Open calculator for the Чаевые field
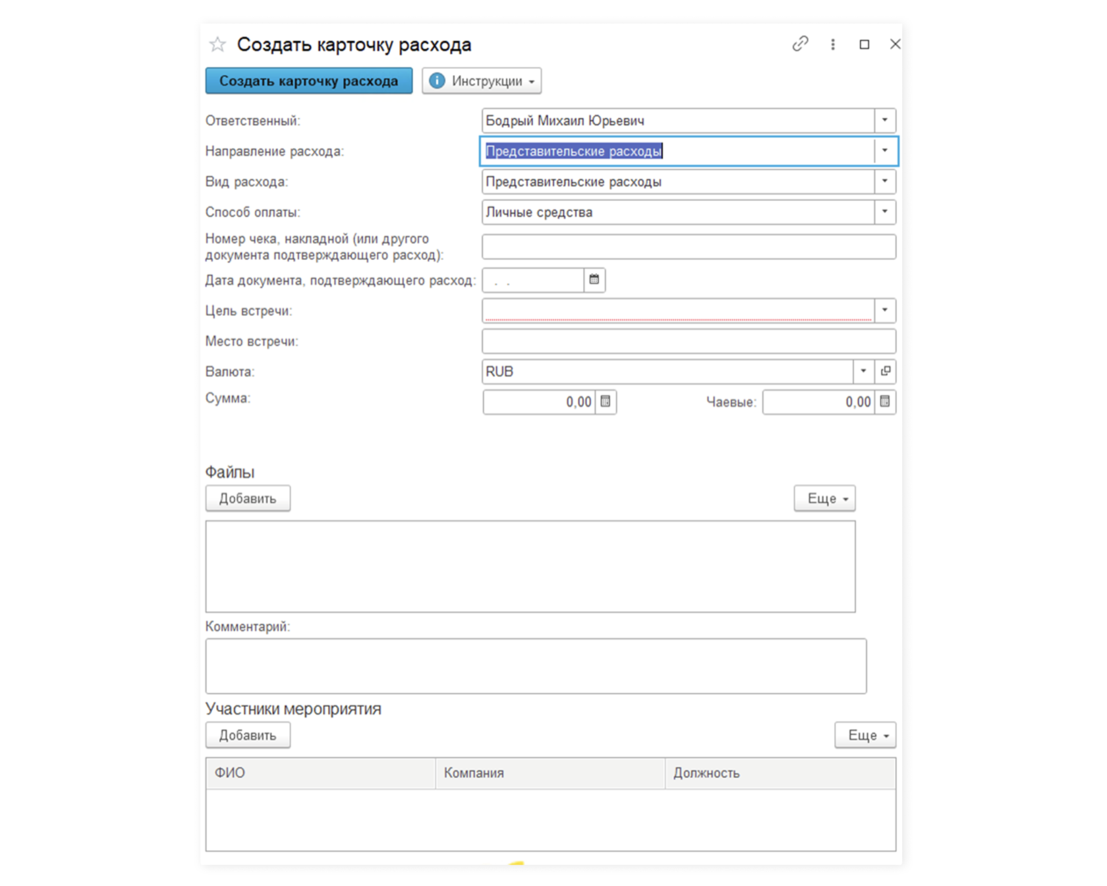This screenshot has width=1107, height=886. 885,401
